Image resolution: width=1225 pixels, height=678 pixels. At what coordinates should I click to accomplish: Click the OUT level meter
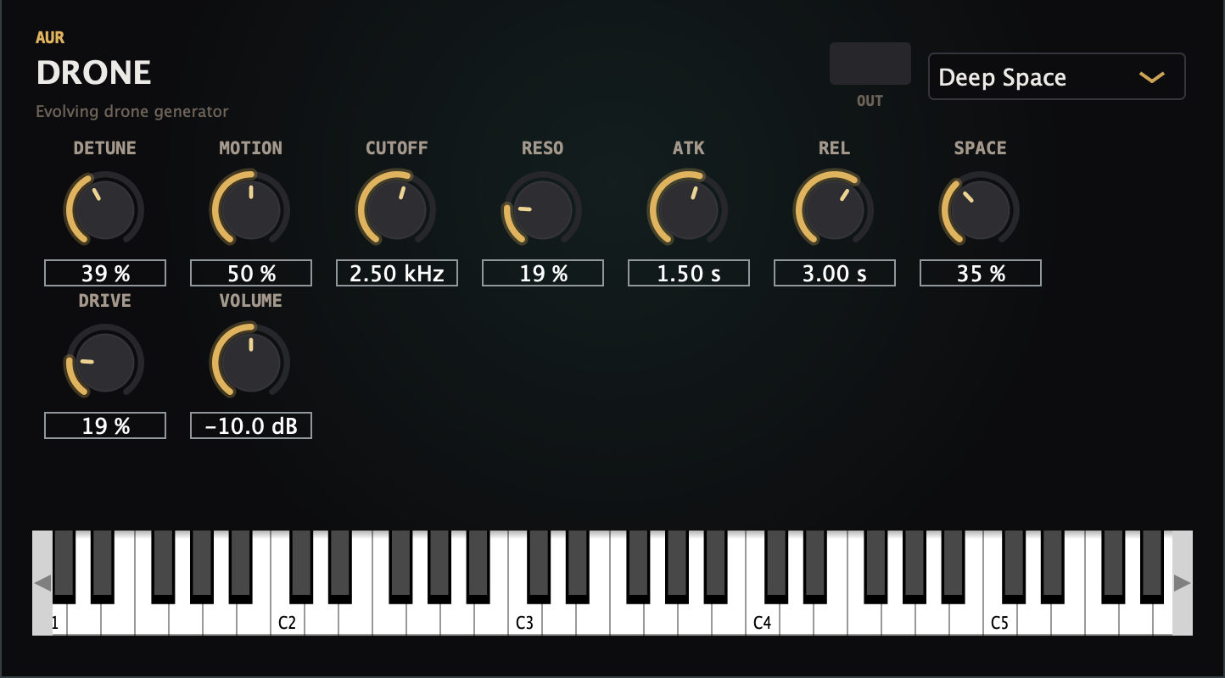[x=870, y=64]
